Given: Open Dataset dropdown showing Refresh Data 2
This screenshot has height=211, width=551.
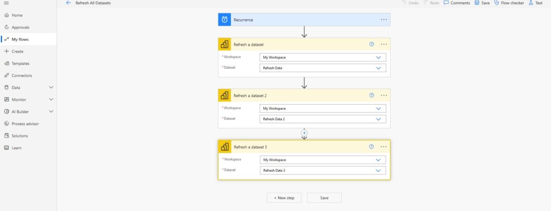Looking at the screenshot, I should tap(323, 119).
